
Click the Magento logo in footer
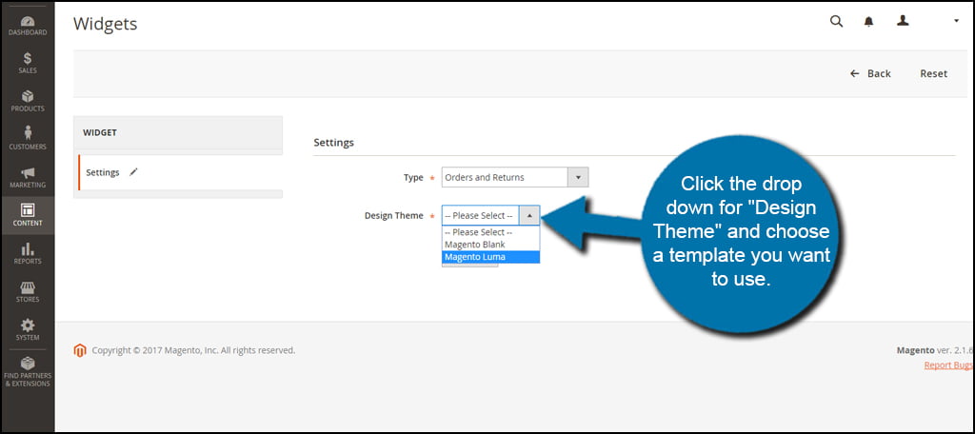click(x=80, y=350)
